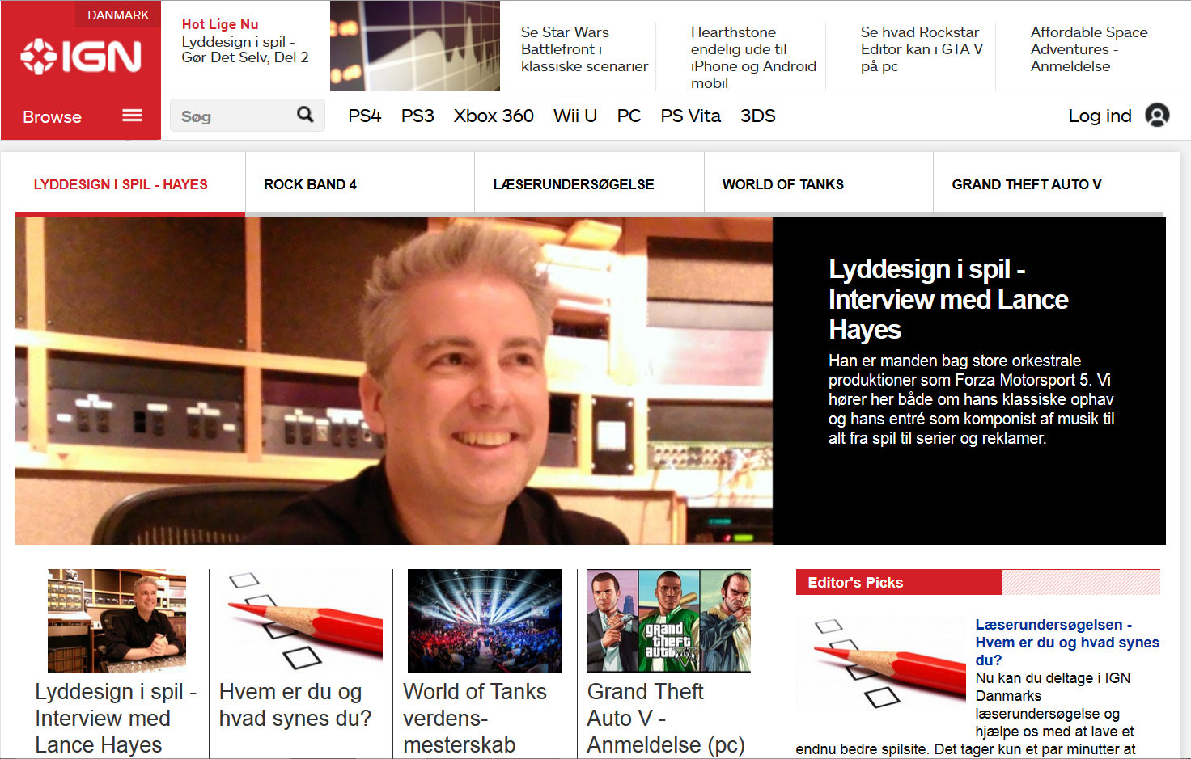Open the Browse hamburger menu icon

[133, 116]
